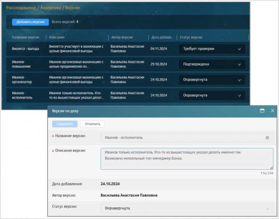279x219 pixels.
Task: Sort by Название версии column header
Action: [25, 37]
